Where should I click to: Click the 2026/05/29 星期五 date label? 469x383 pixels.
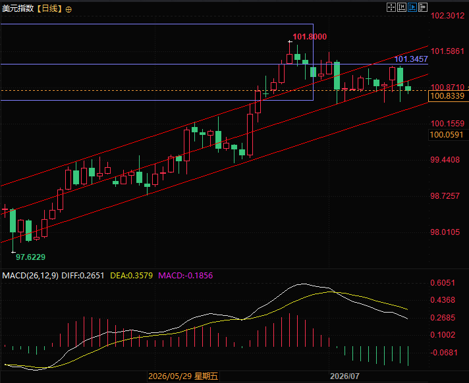(x=183, y=376)
